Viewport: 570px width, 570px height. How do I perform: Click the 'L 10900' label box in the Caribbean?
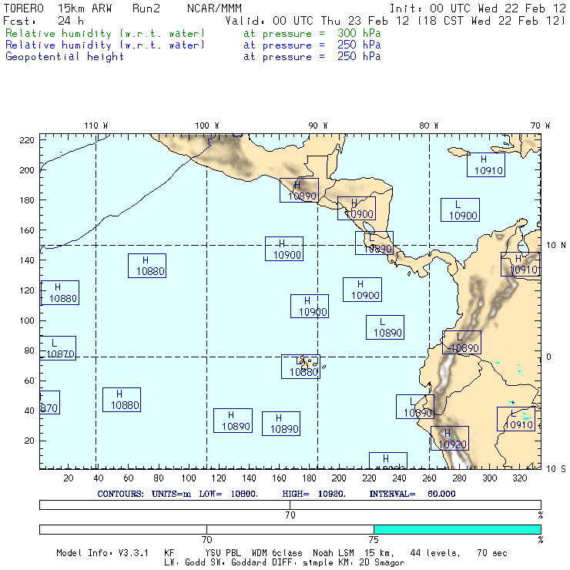460,210
